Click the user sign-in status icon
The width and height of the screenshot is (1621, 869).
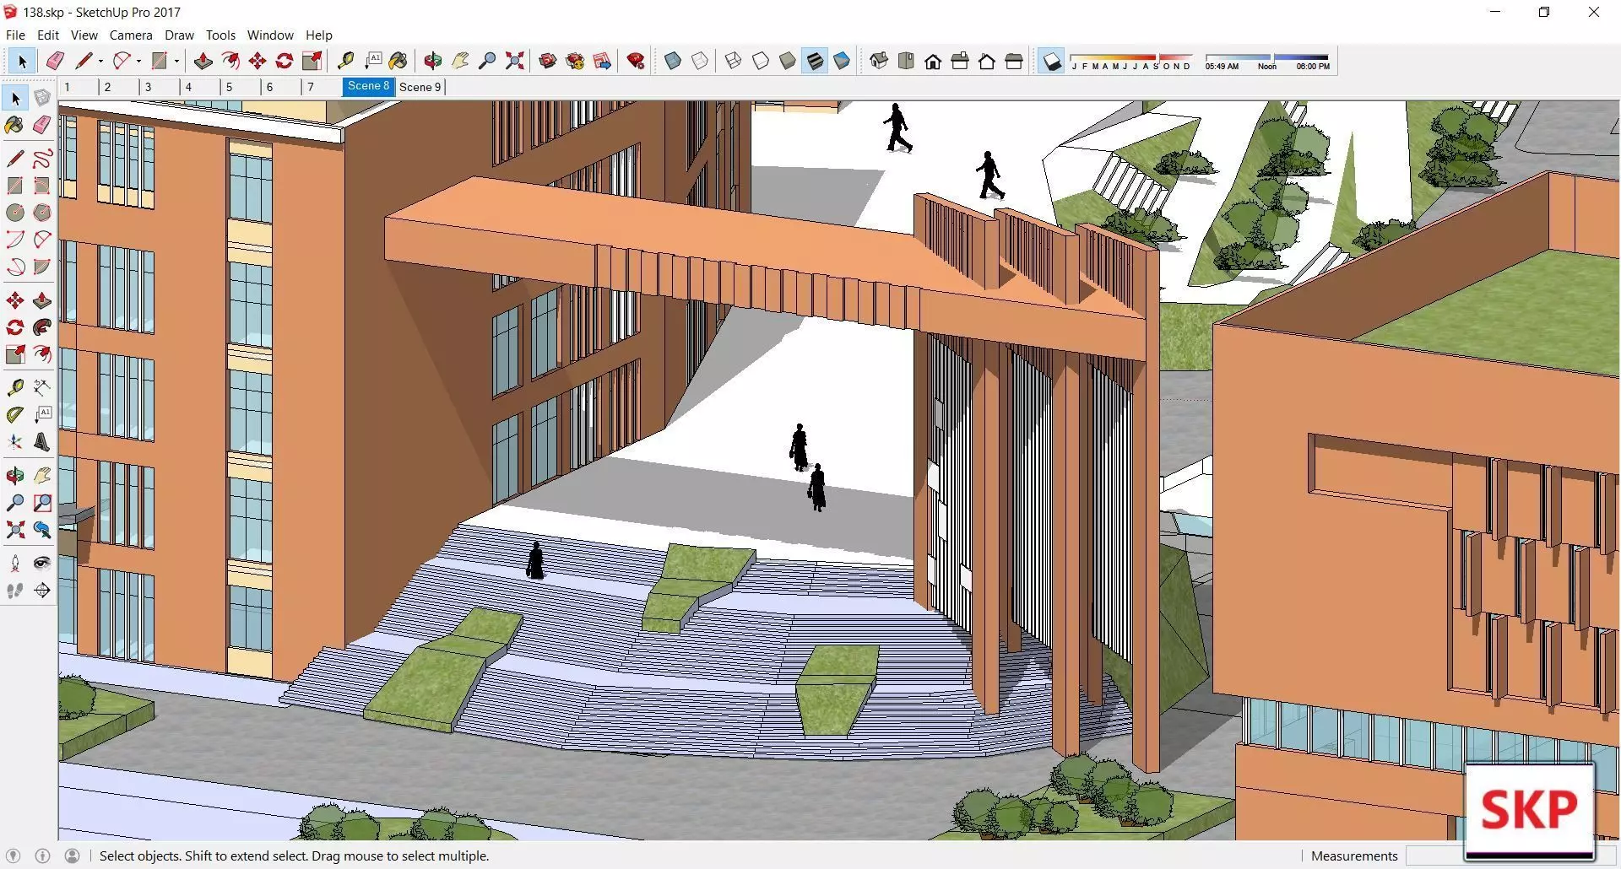pos(73,856)
